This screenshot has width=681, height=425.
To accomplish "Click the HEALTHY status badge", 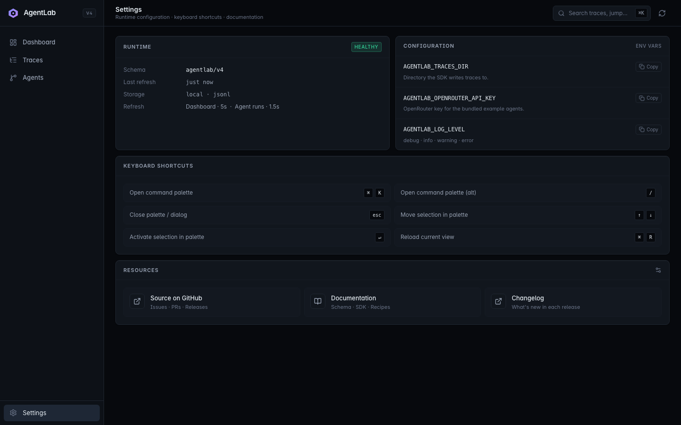I will click(367, 47).
